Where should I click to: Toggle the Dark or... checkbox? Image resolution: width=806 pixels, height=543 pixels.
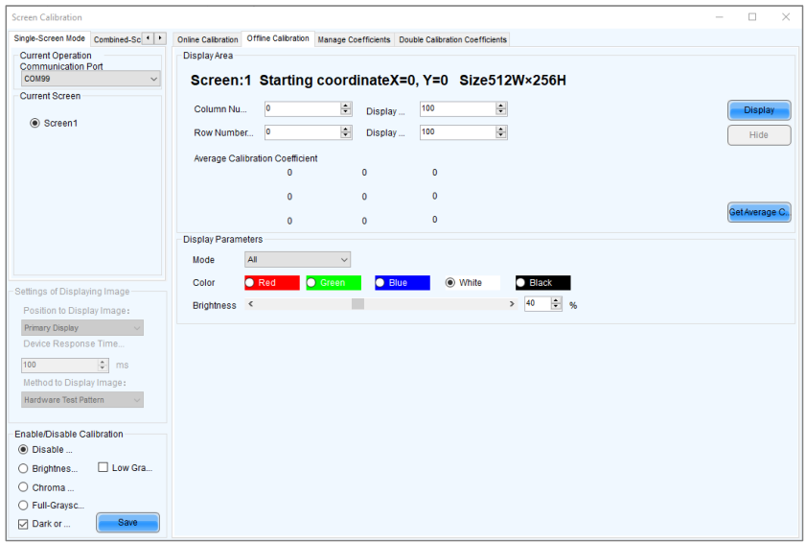23,524
